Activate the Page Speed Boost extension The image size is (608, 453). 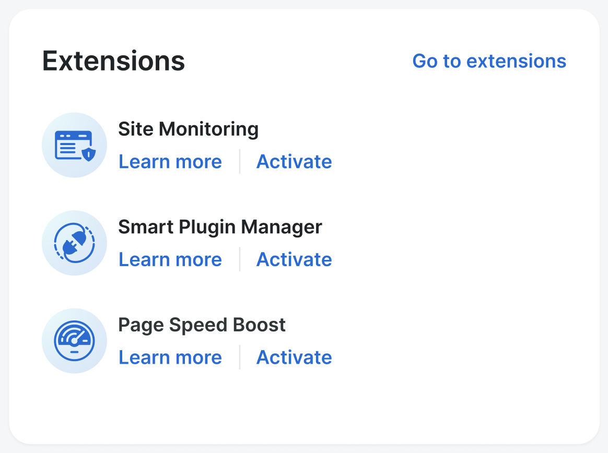pyautogui.click(x=294, y=357)
